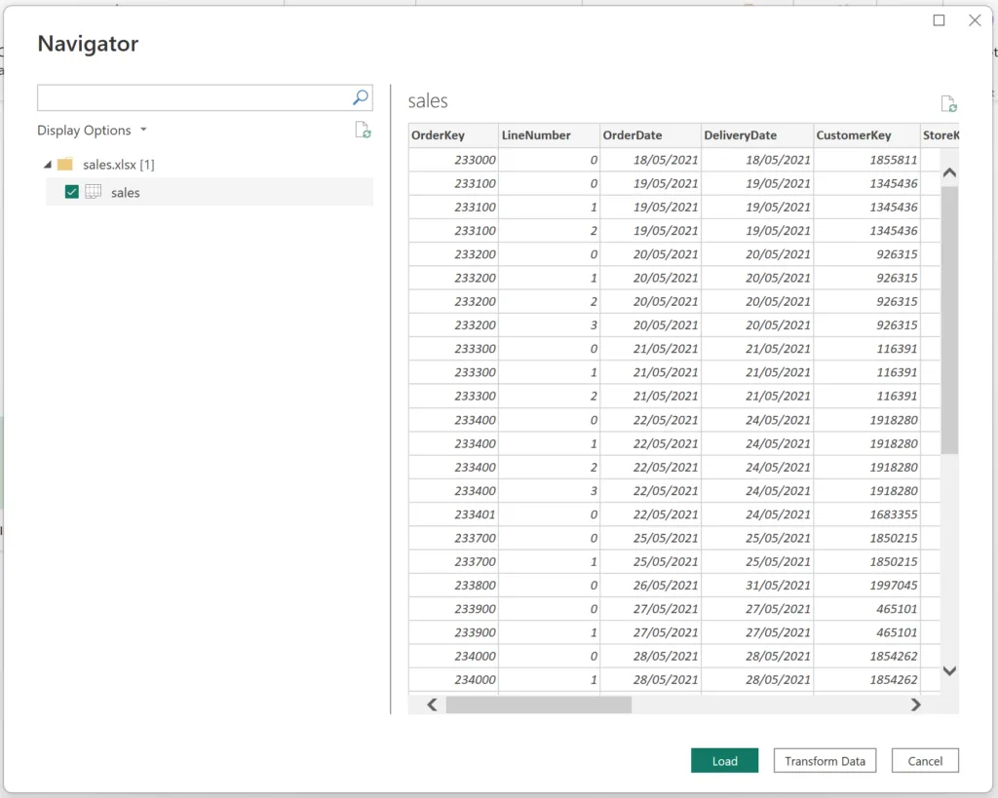Maximize the Navigator dialog

point(939,20)
